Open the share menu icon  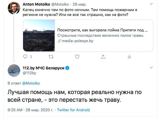[103, 56]
